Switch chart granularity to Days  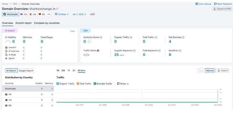click(x=201, y=70)
